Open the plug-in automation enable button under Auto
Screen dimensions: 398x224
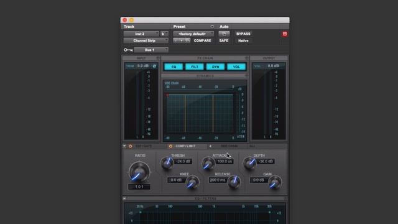tap(224, 34)
